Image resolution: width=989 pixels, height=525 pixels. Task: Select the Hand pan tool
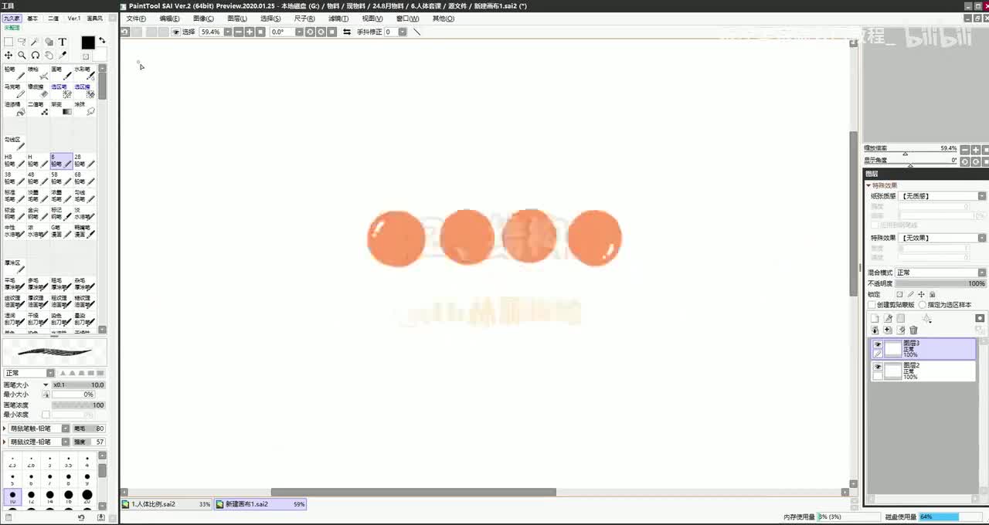pyautogui.click(x=49, y=56)
